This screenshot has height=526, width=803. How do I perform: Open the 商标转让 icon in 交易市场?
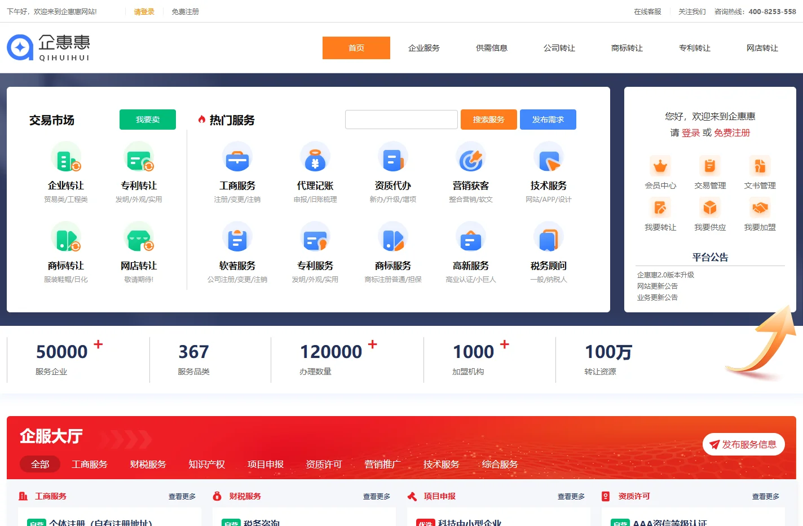click(66, 237)
